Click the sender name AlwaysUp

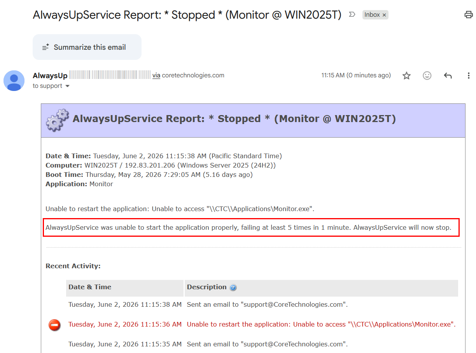[x=50, y=75]
